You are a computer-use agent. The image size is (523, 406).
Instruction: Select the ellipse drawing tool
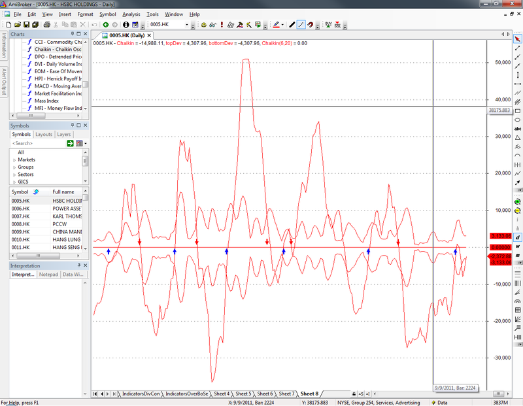517,120
